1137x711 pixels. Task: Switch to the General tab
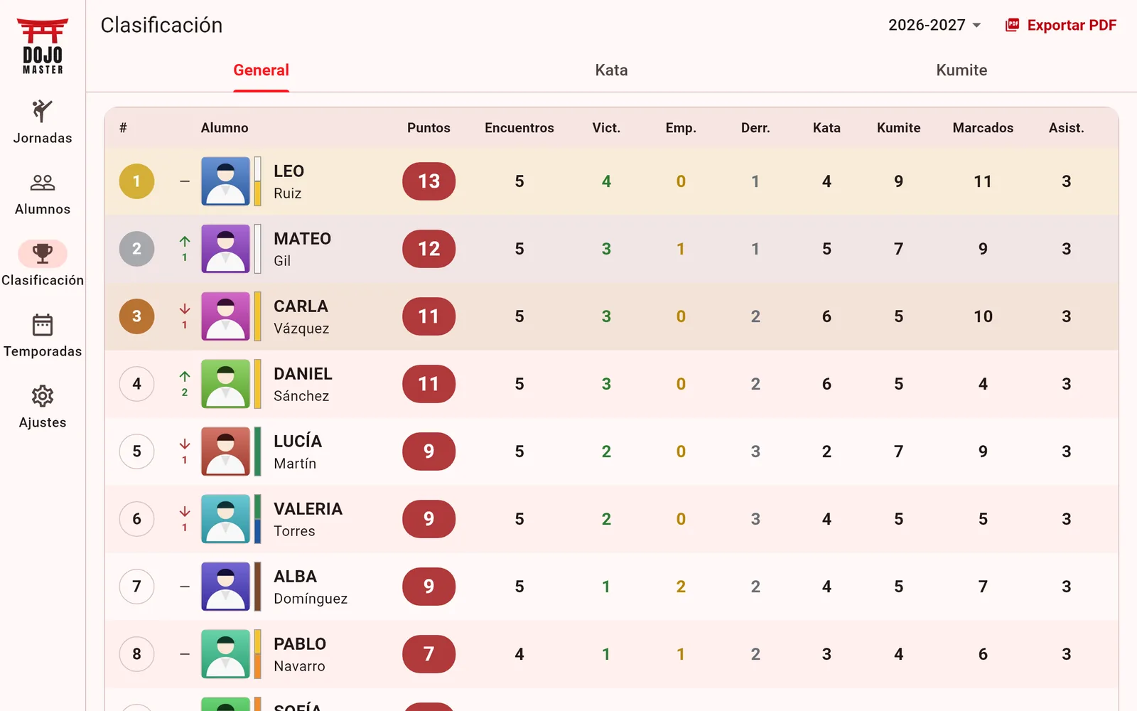pos(261,70)
